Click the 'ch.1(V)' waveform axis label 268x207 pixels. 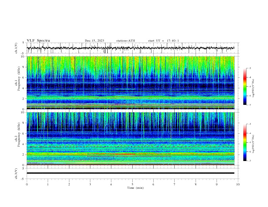[x=16, y=48]
